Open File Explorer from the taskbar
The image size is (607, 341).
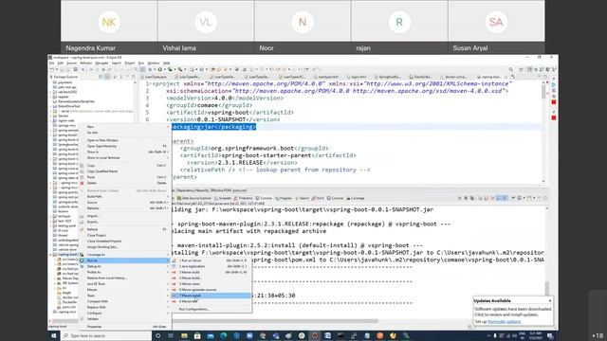point(184,335)
